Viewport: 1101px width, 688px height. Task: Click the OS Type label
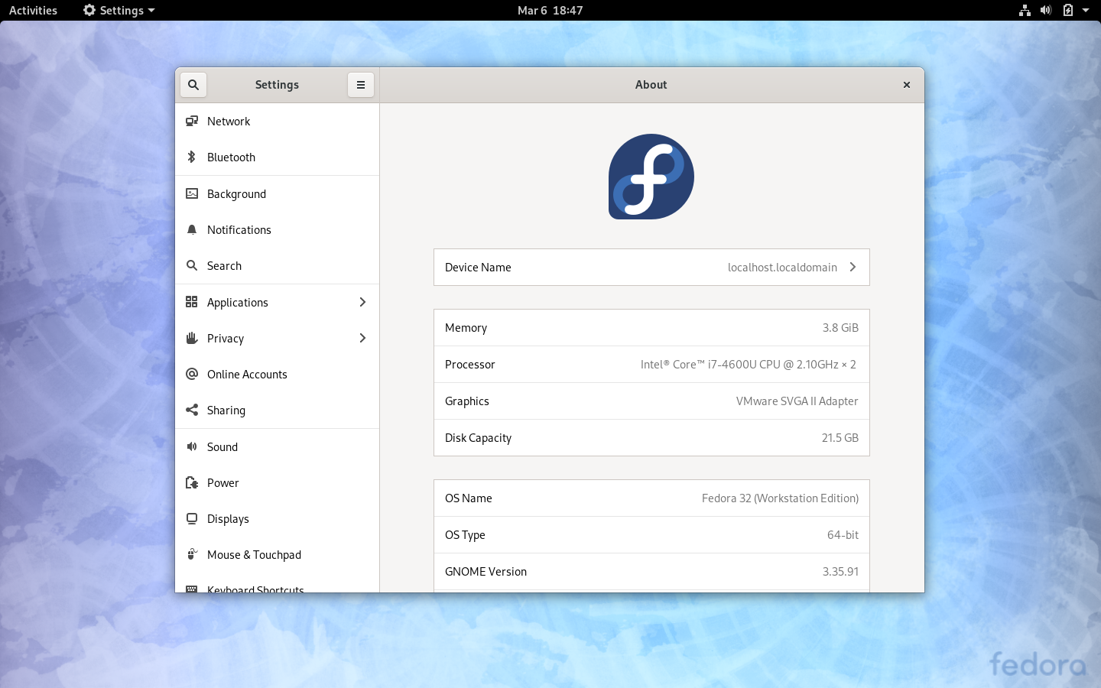(465, 535)
